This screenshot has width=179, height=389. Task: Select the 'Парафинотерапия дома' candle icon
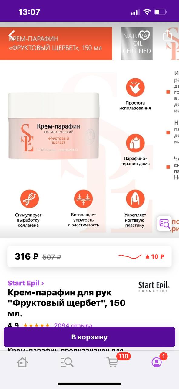coord(135,143)
